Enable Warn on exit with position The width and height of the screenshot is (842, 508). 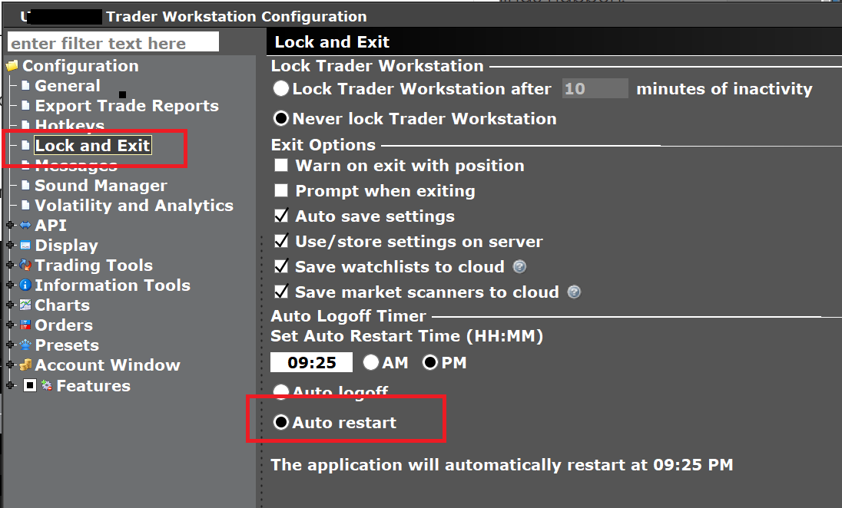[x=281, y=165]
